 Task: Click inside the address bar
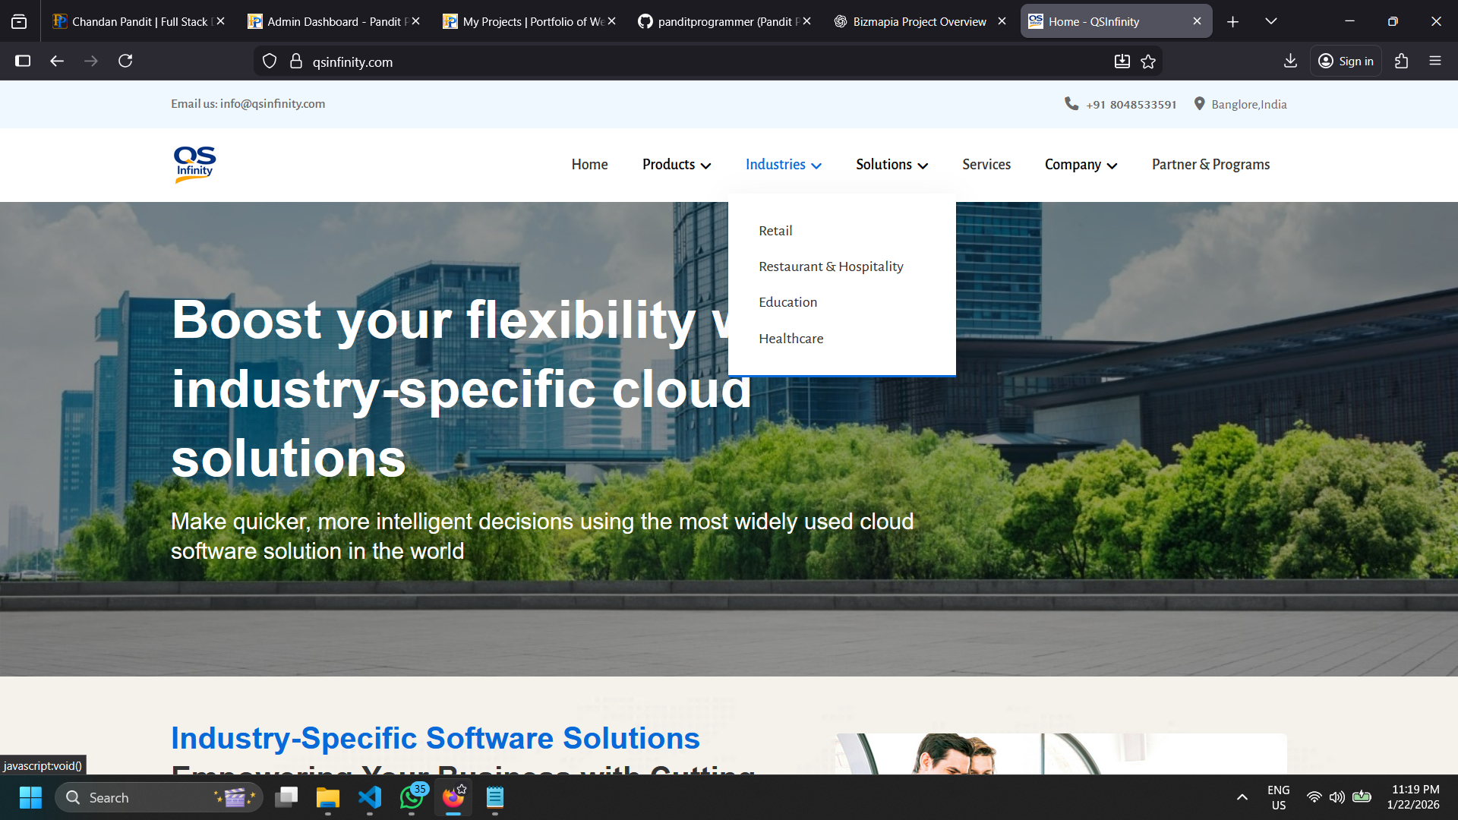tap(532, 61)
